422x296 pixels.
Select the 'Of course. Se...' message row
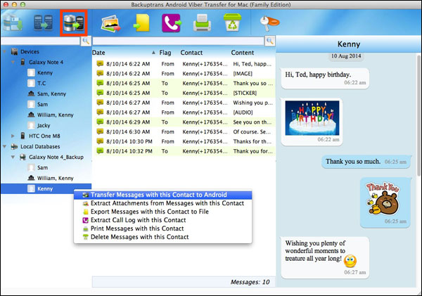[185, 131]
